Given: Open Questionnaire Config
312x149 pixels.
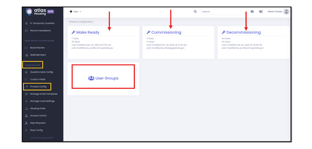Looking at the screenshot, I should click(x=42, y=72).
